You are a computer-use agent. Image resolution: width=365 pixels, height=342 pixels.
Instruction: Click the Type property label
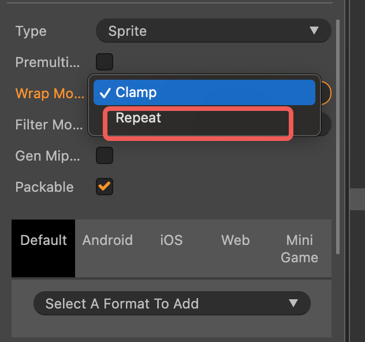click(31, 31)
